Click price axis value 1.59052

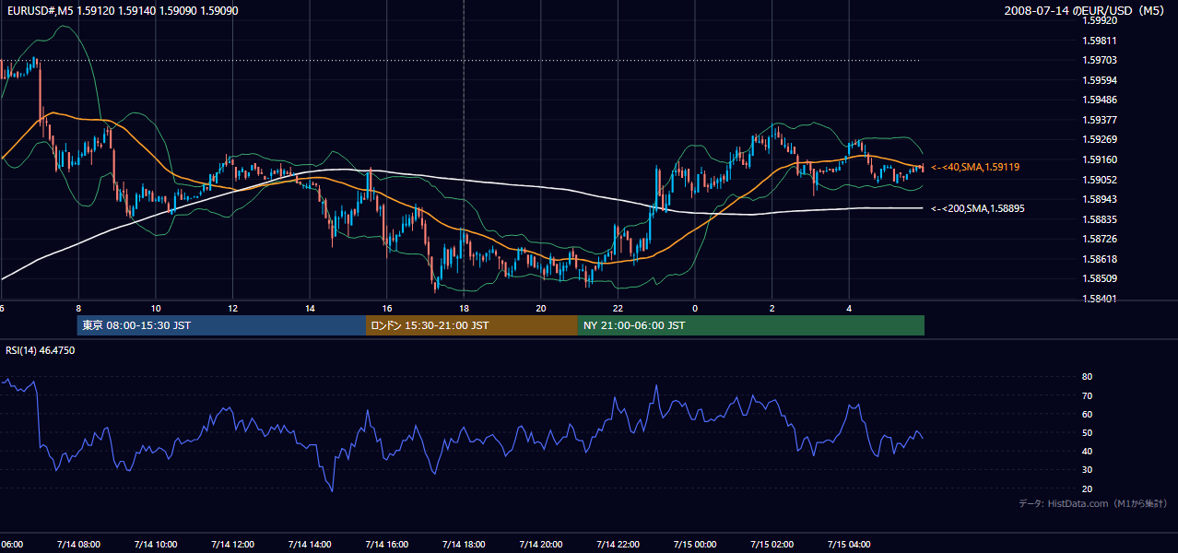coord(1100,180)
